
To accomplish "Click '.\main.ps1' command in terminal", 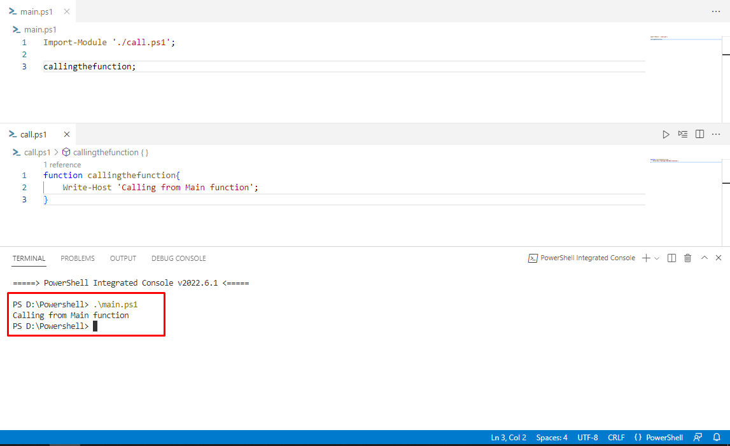I will [115, 305].
